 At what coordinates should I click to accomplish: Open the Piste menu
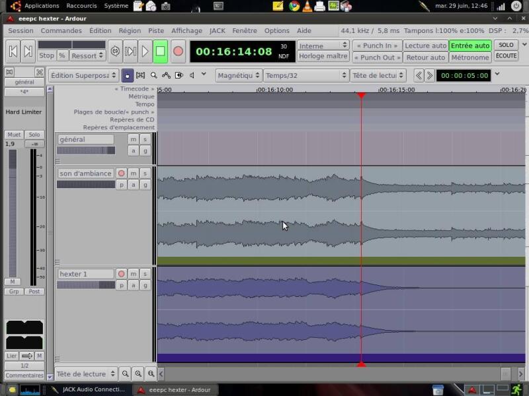tap(156, 30)
